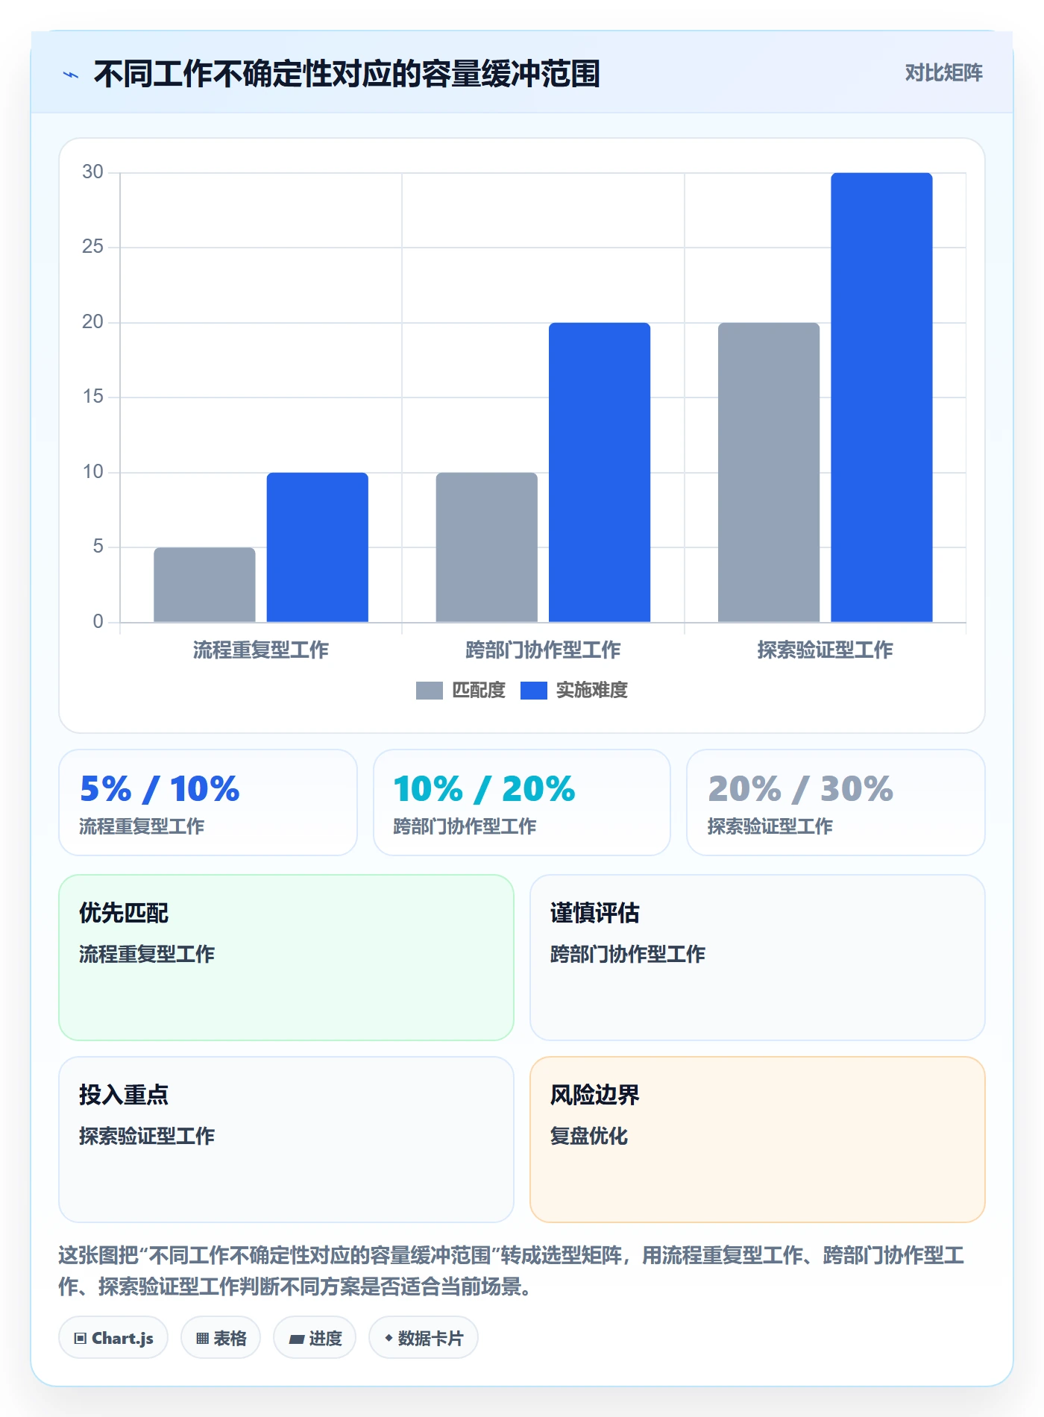Click the blue bar for 流程重复型工作
The image size is (1044, 1417).
pos(317,547)
